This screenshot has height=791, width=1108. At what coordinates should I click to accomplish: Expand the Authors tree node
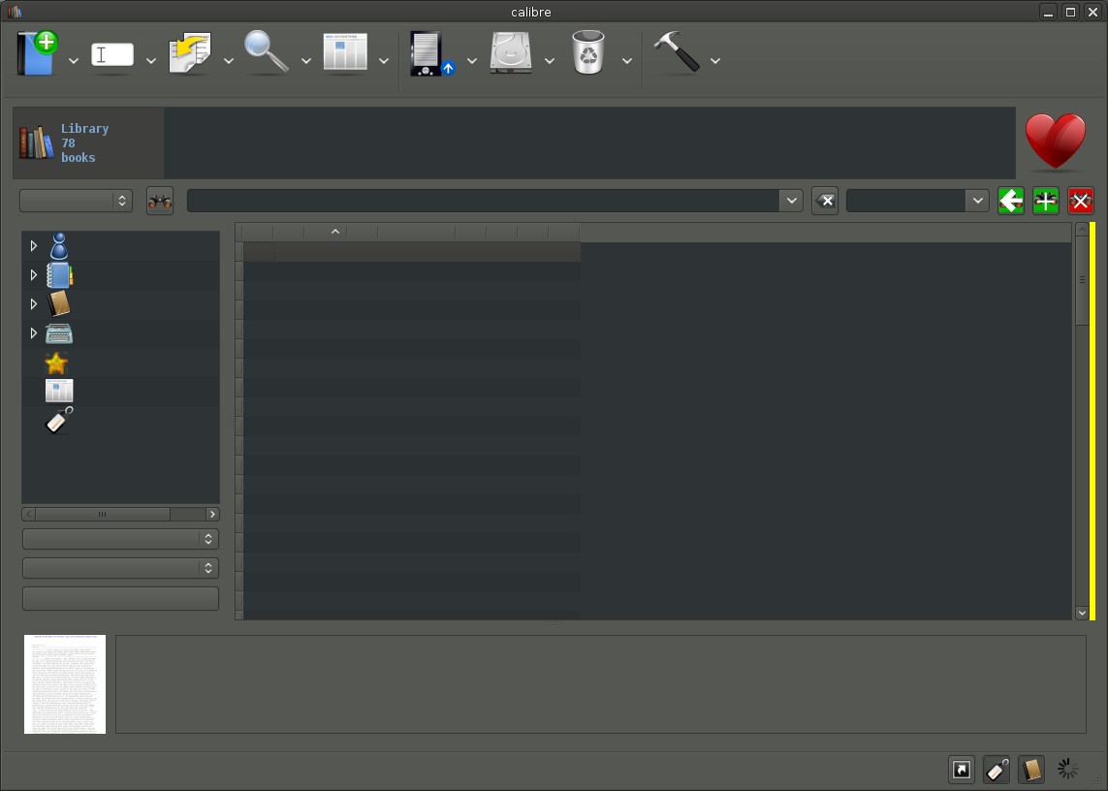point(33,246)
